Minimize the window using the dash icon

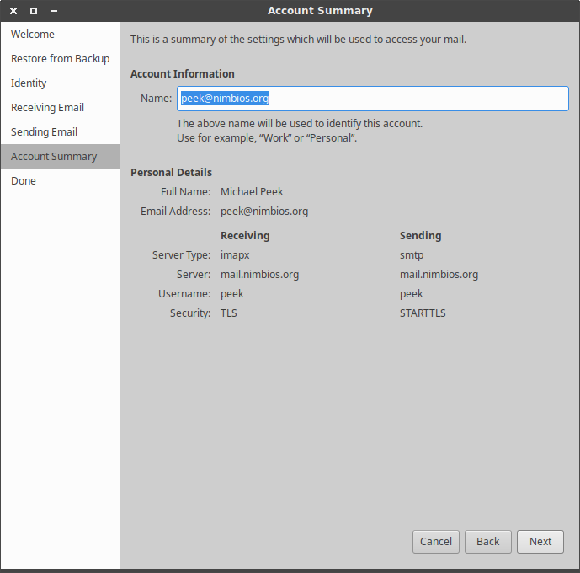(x=54, y=11)
